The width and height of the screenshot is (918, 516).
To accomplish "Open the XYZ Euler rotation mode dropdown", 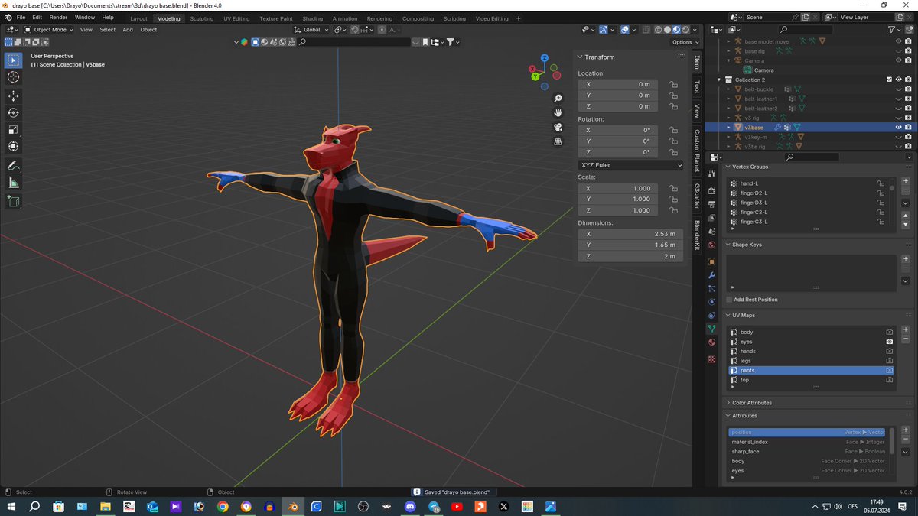I will (x=631, y=165).
